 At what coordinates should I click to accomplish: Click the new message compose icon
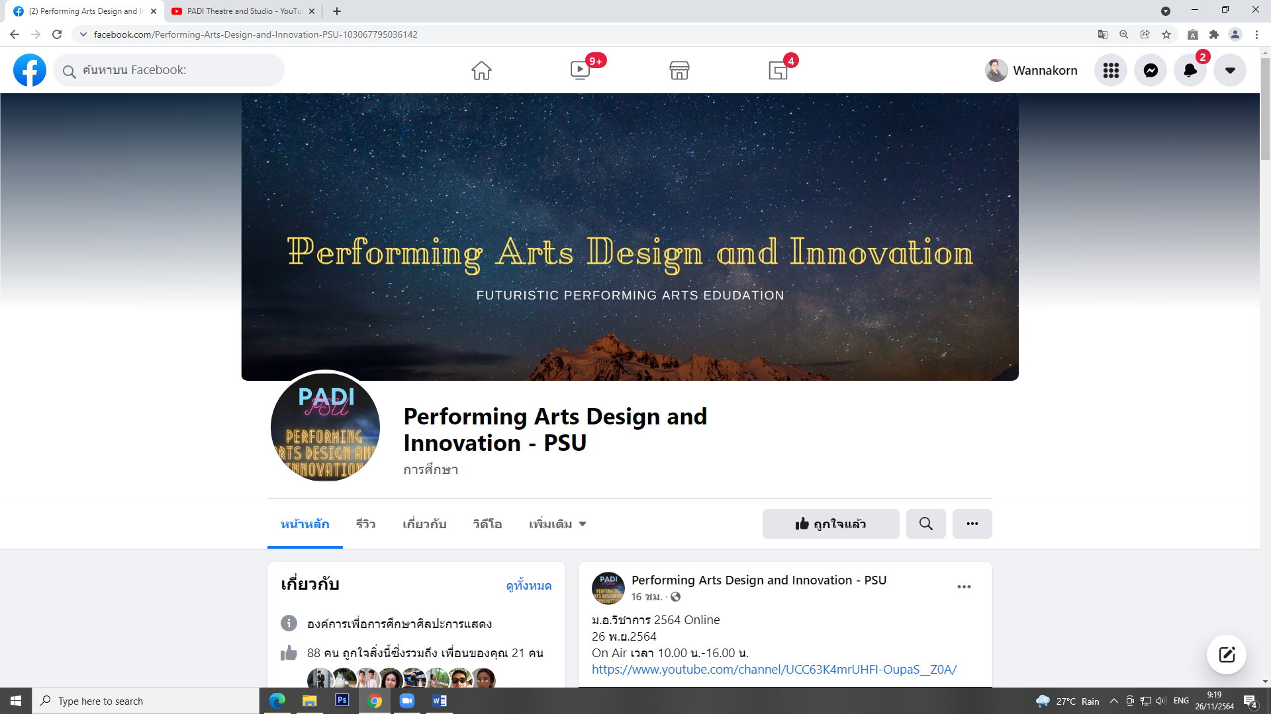tap(1227, 654)
